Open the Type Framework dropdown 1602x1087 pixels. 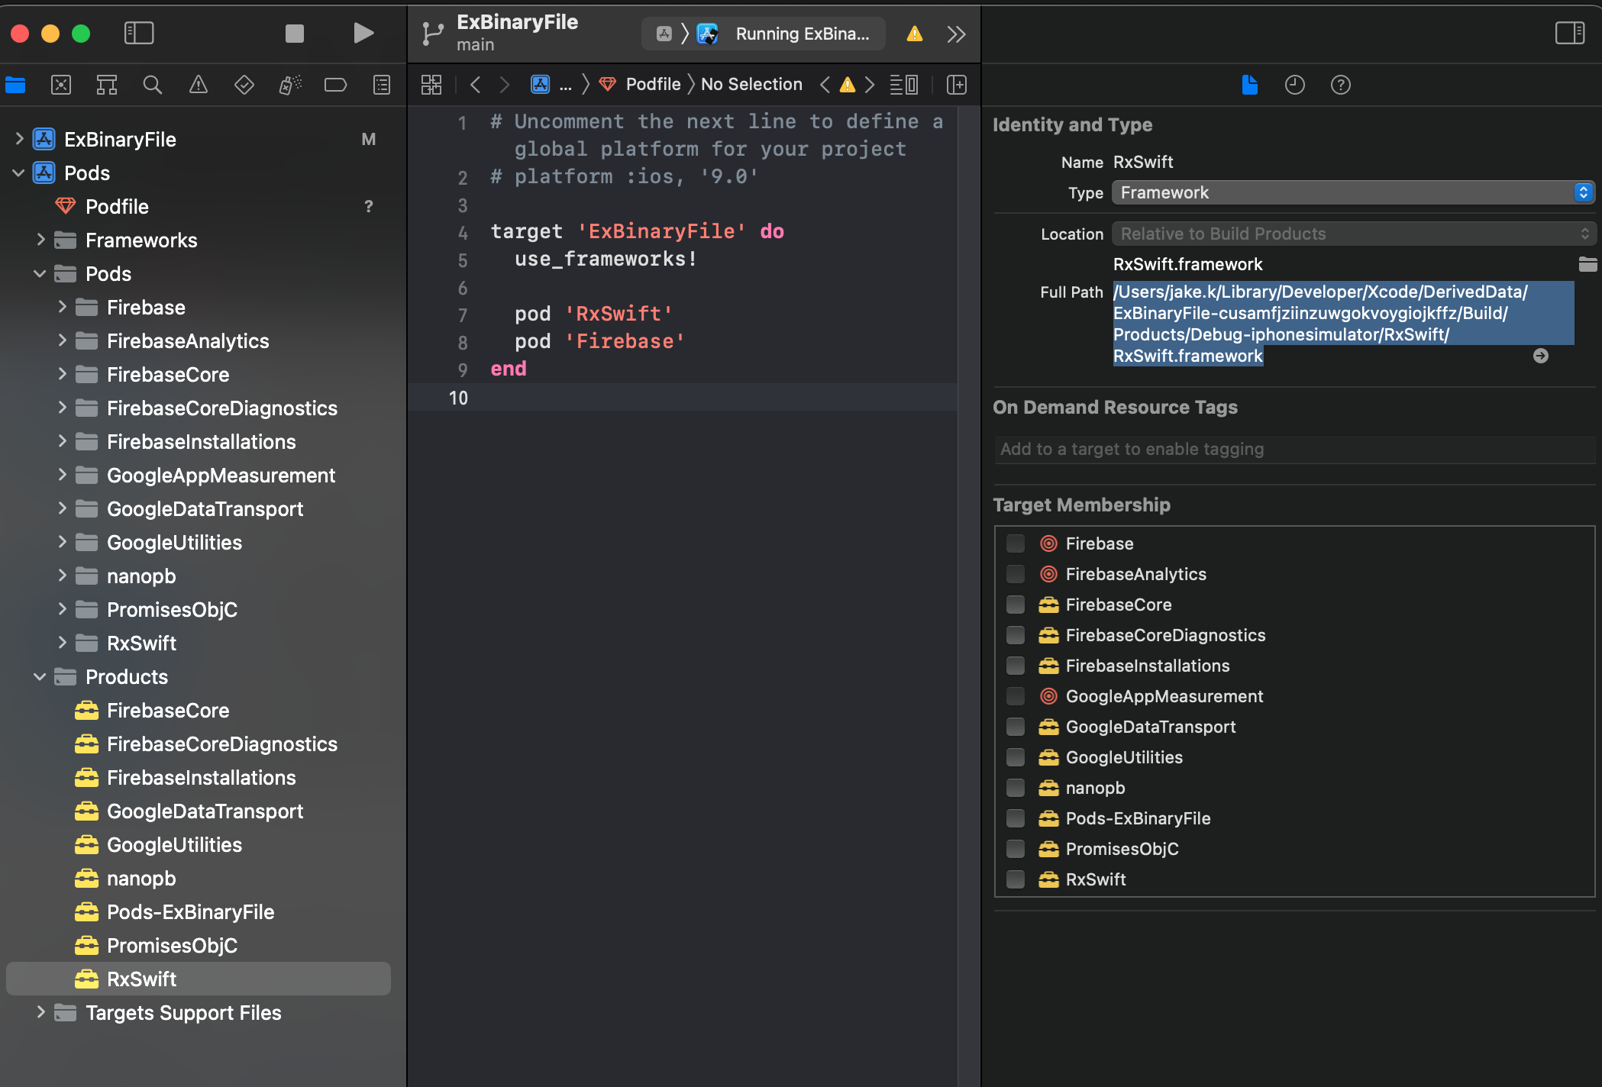(1352, 193)
